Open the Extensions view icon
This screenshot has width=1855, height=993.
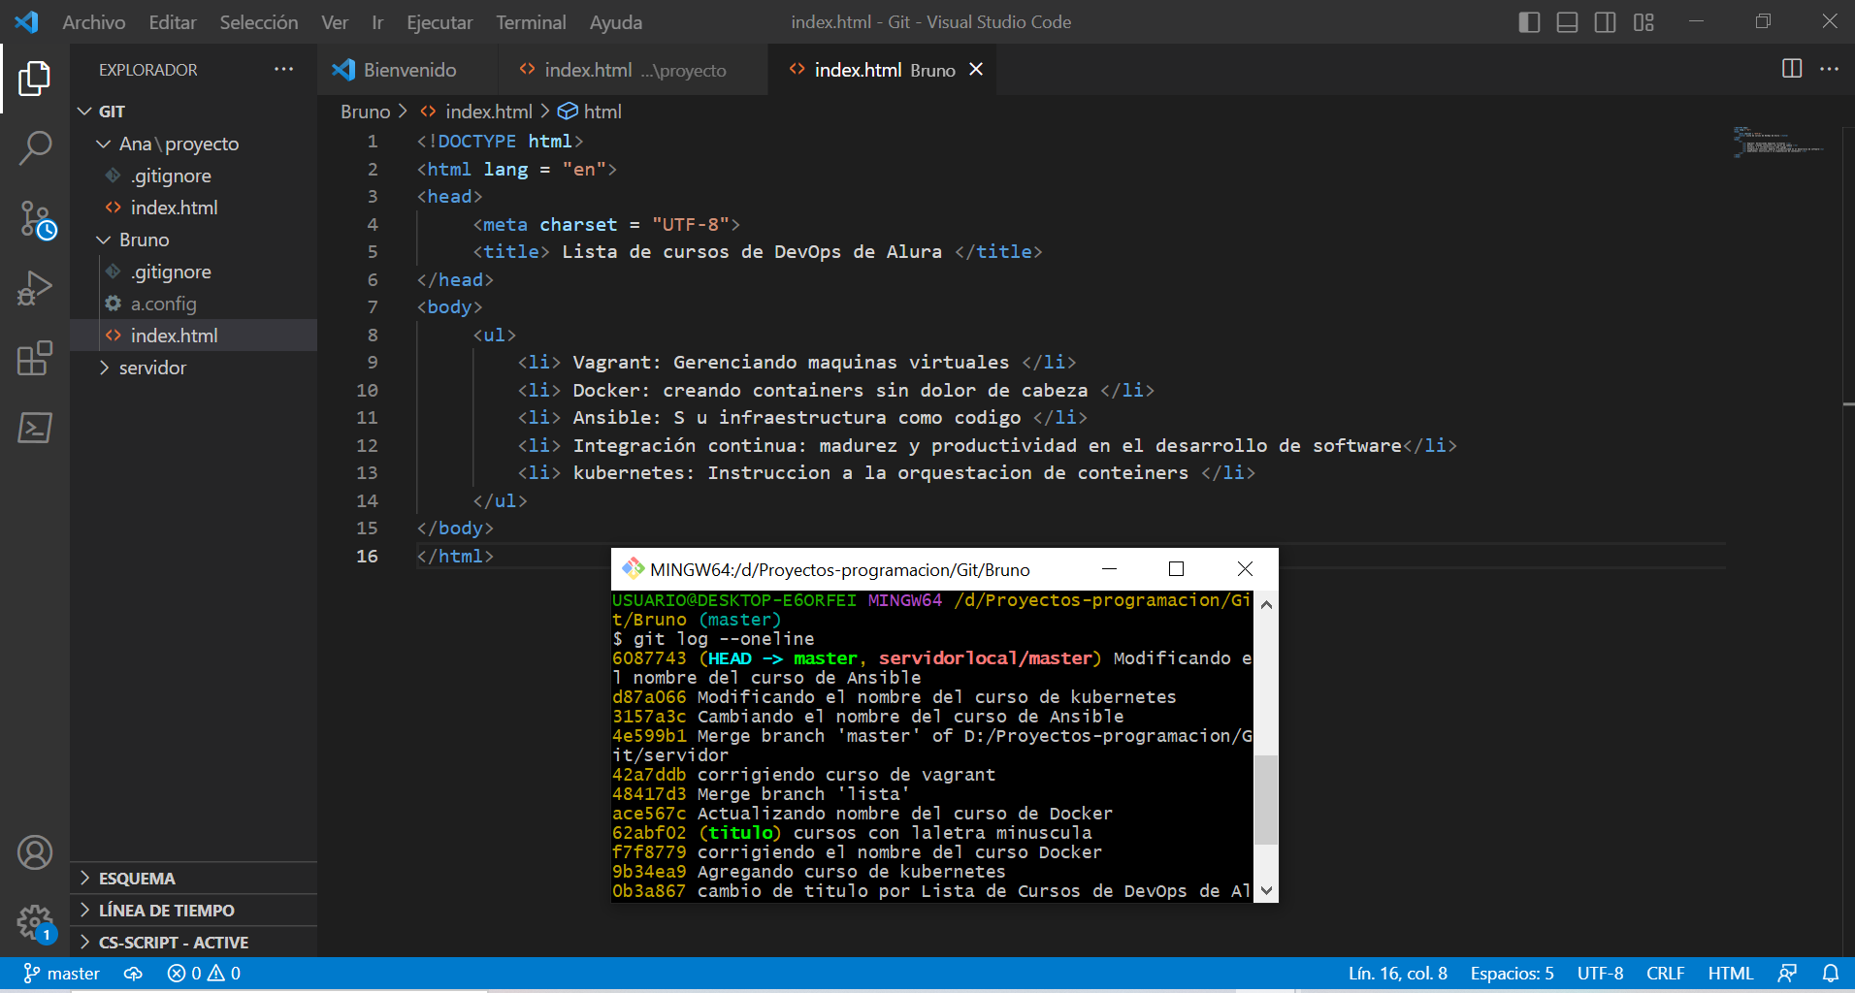tap(35, 358)
